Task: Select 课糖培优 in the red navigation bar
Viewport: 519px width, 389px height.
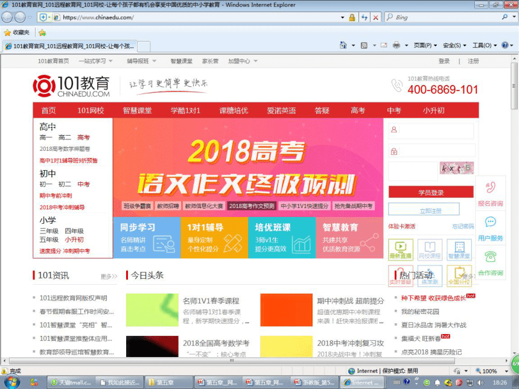Action: (234, 110)
